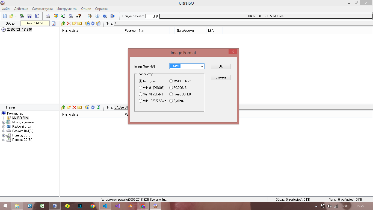The height and width of the screenshot is (210, 373).
Task: Open Photoshop from the Windows taskbar
Action: (x=80, y=206)
